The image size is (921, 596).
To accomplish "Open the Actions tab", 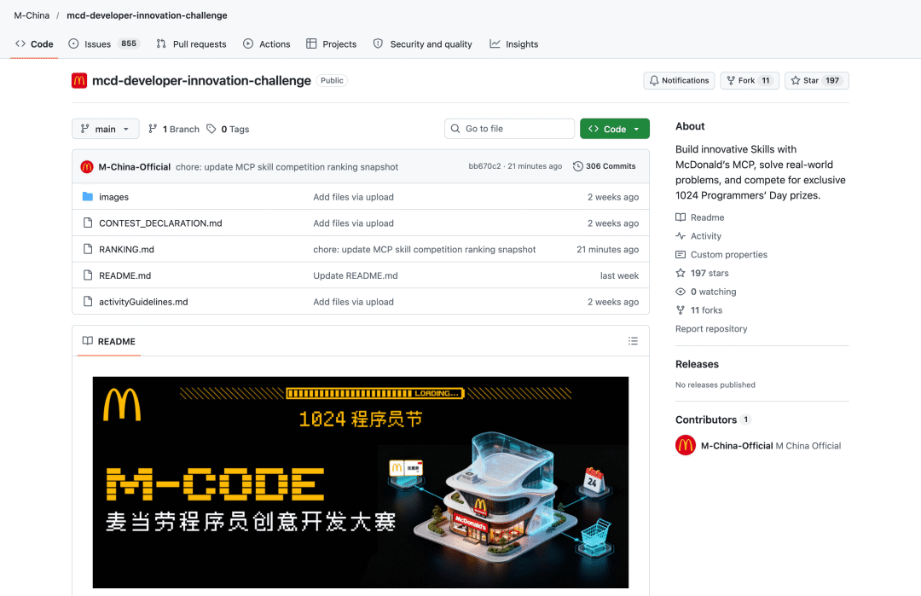I will [x=267, y=44].
